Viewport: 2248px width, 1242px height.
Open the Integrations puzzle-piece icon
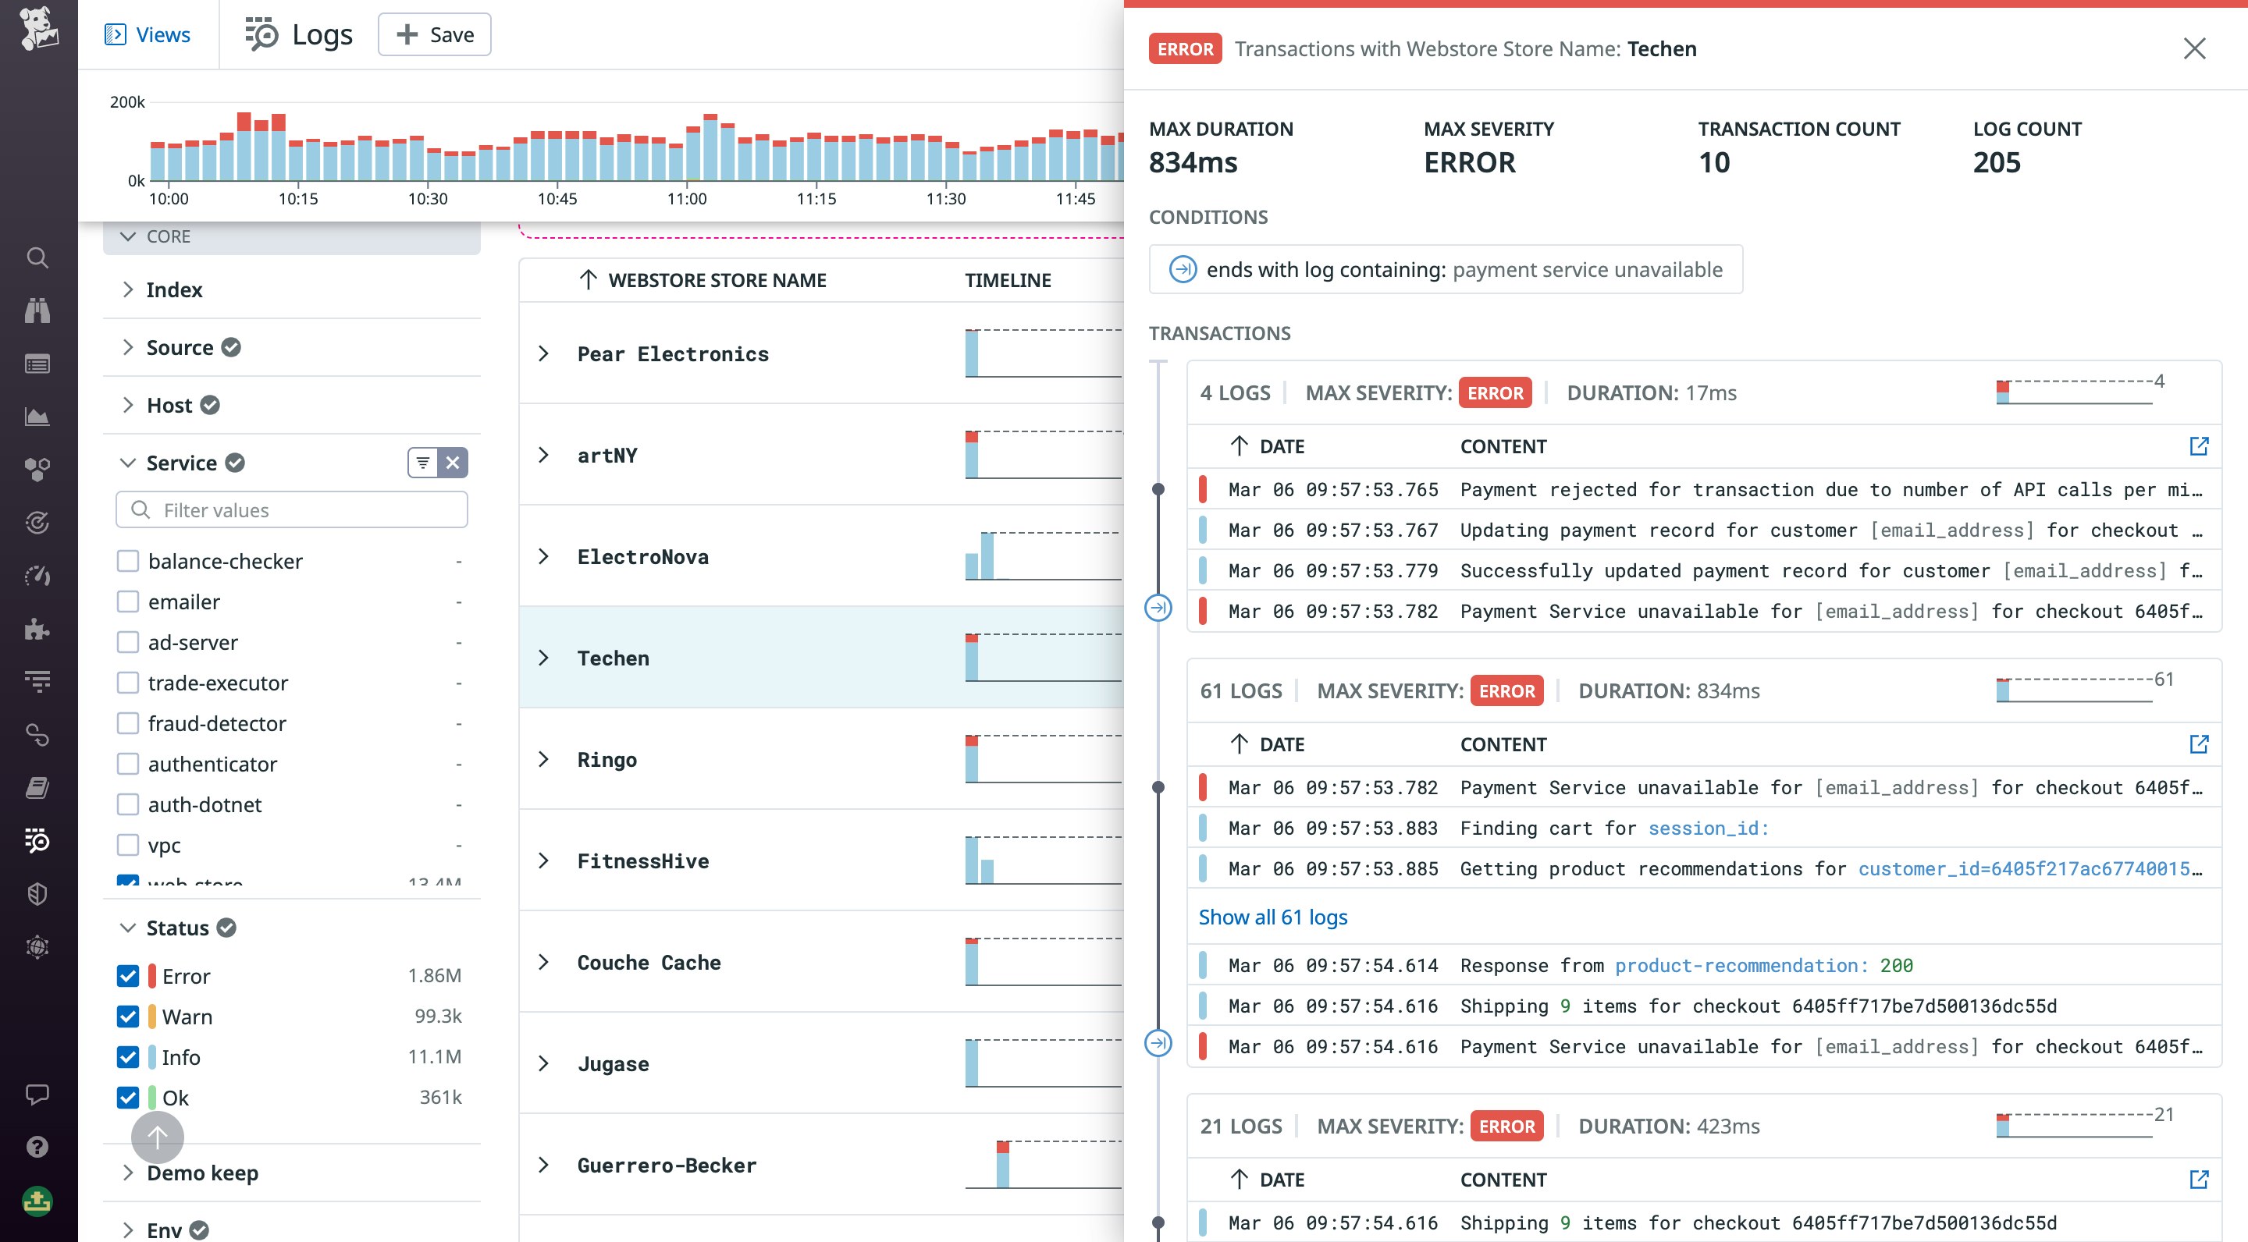[37, 629]
